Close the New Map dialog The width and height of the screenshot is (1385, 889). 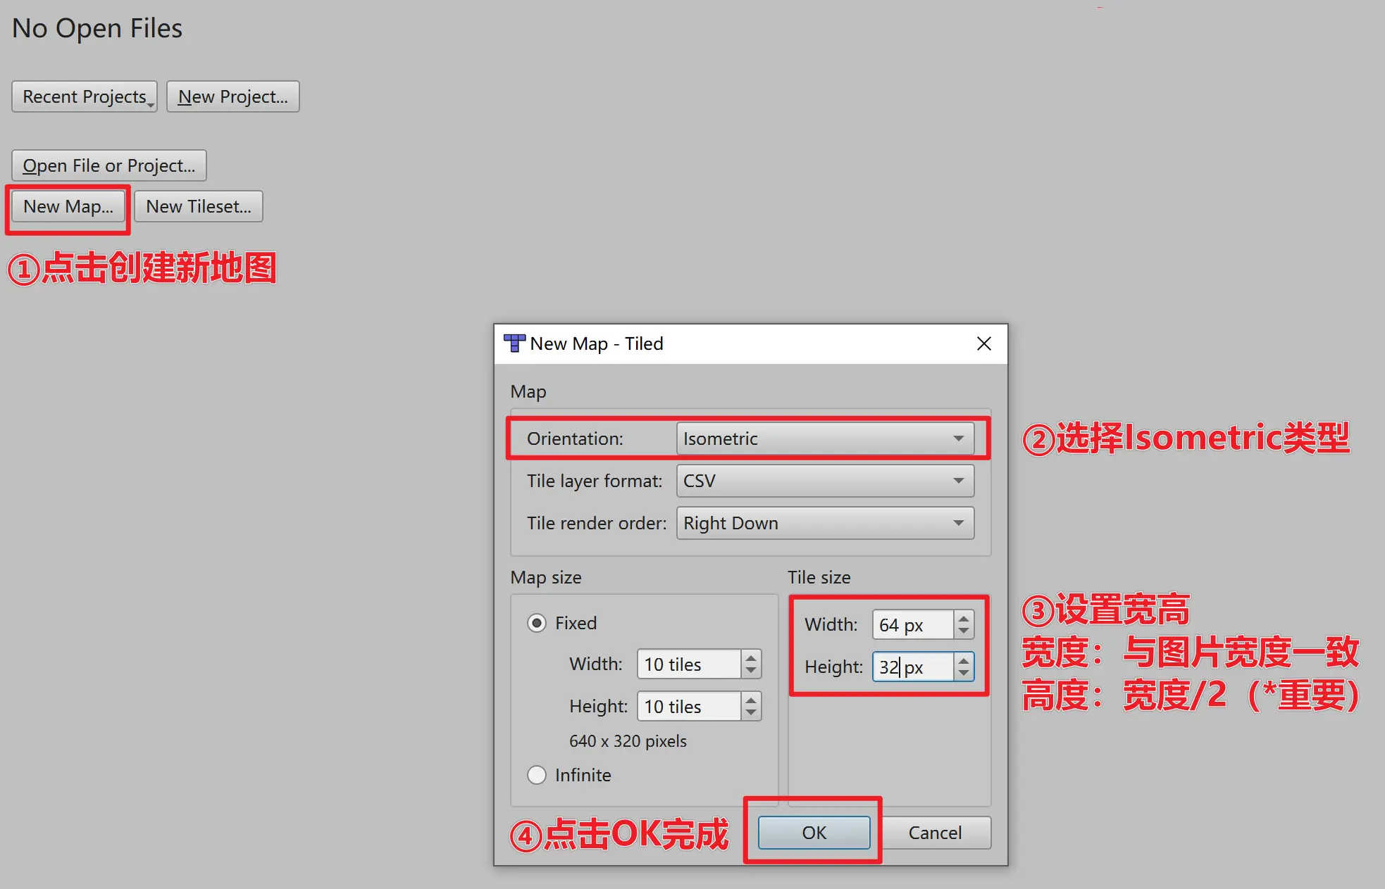pyautogui.click(x=983, y=343)
